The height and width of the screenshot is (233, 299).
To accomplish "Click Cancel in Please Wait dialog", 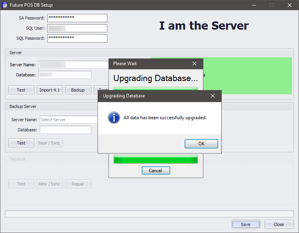I will click(156, 170).
